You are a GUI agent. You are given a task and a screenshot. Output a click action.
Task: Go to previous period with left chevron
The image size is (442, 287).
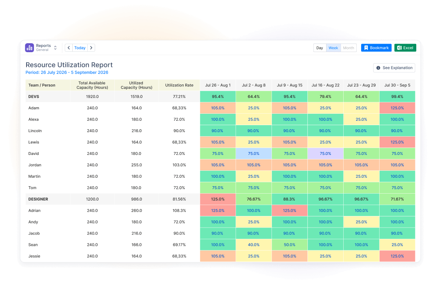click(x=69, y=48)
